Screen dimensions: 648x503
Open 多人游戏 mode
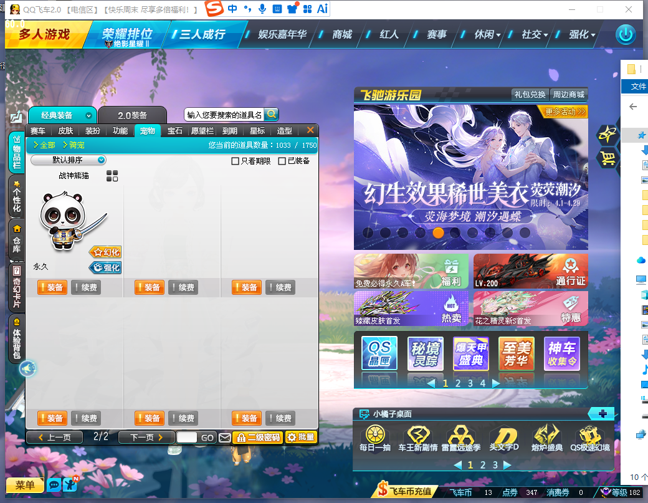[44, 34]
